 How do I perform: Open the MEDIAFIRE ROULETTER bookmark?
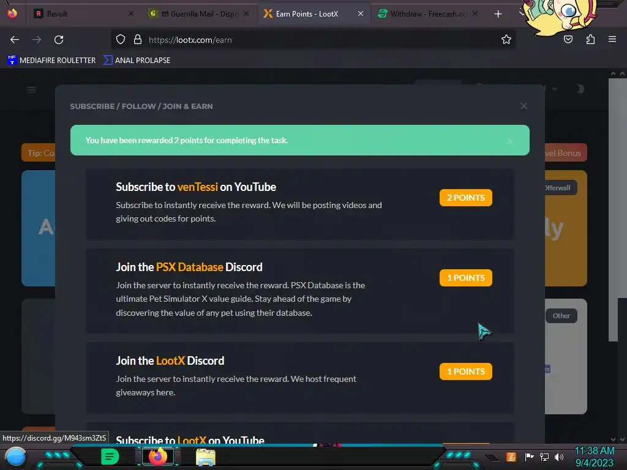pos(51,61)
